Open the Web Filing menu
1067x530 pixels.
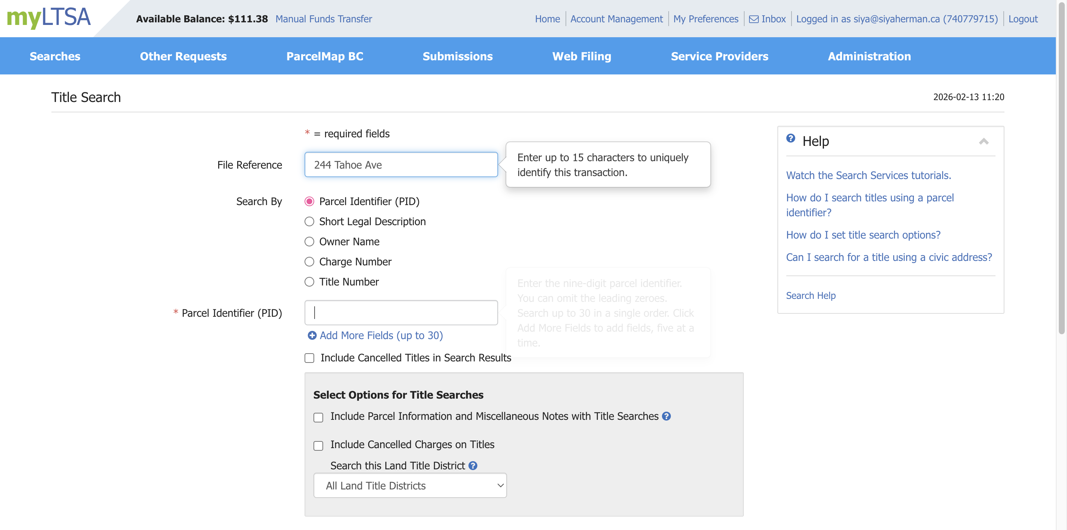coord(581,56)
